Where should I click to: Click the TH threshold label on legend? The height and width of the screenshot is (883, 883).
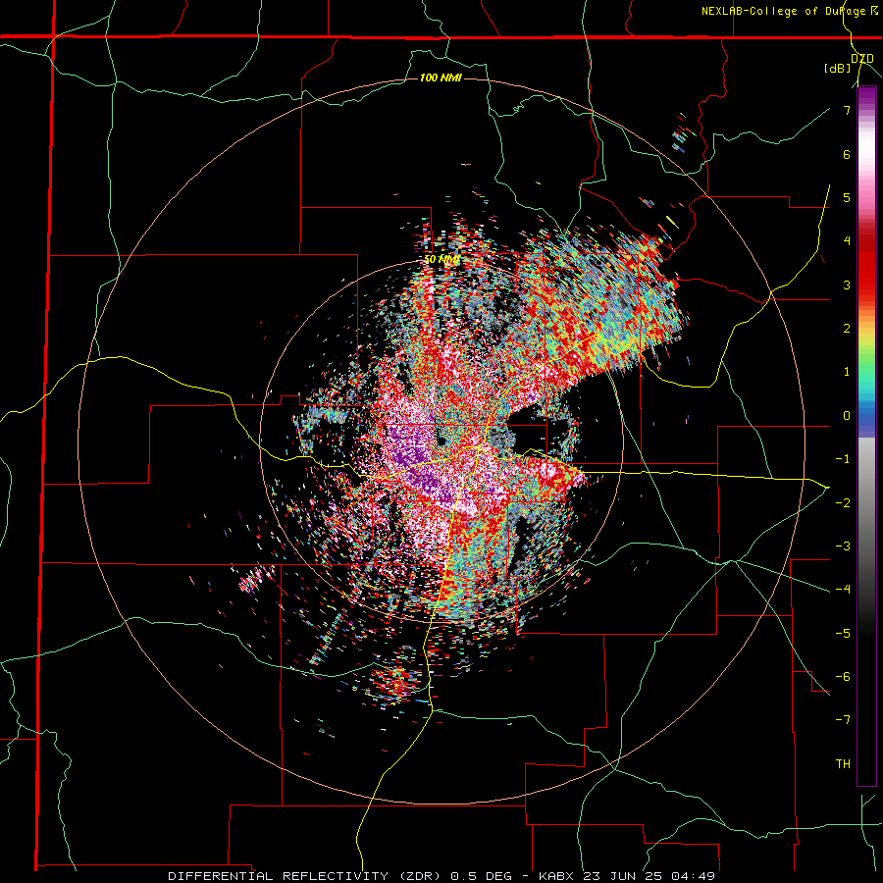[x=843, y=764]
